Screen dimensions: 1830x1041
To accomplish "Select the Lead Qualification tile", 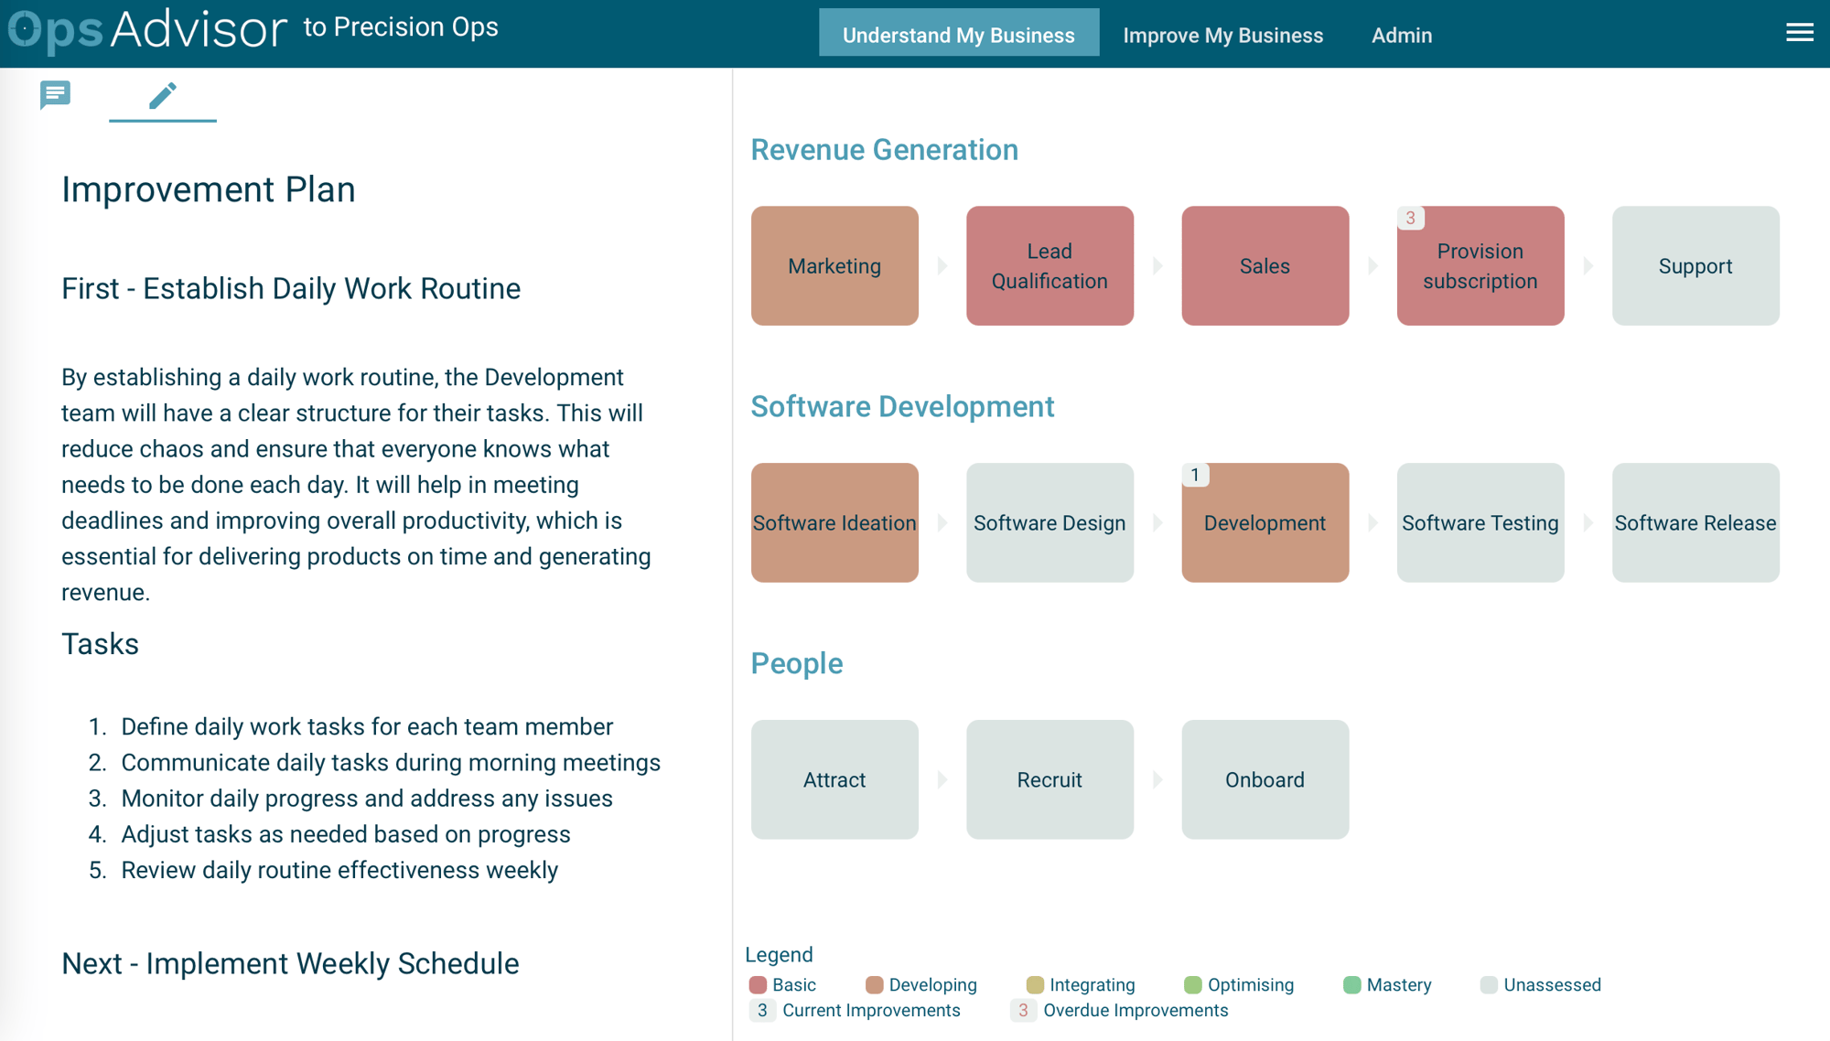I will [1050, 265].
